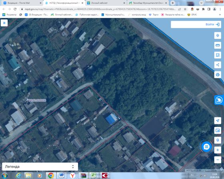Switch to the Личный кабинет tab

(106, 3)
